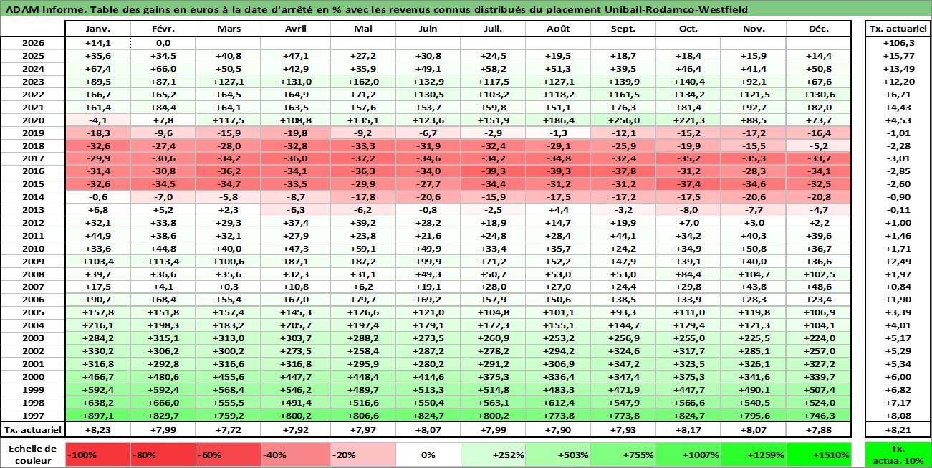Click the 2013 year row label
This screenshot has height=468, width=932.
(x=33, y=209)
